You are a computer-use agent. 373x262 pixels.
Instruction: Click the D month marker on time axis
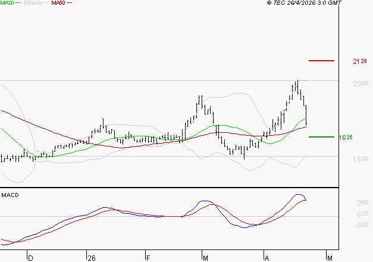pyautogui.click(x=30, y=258)
